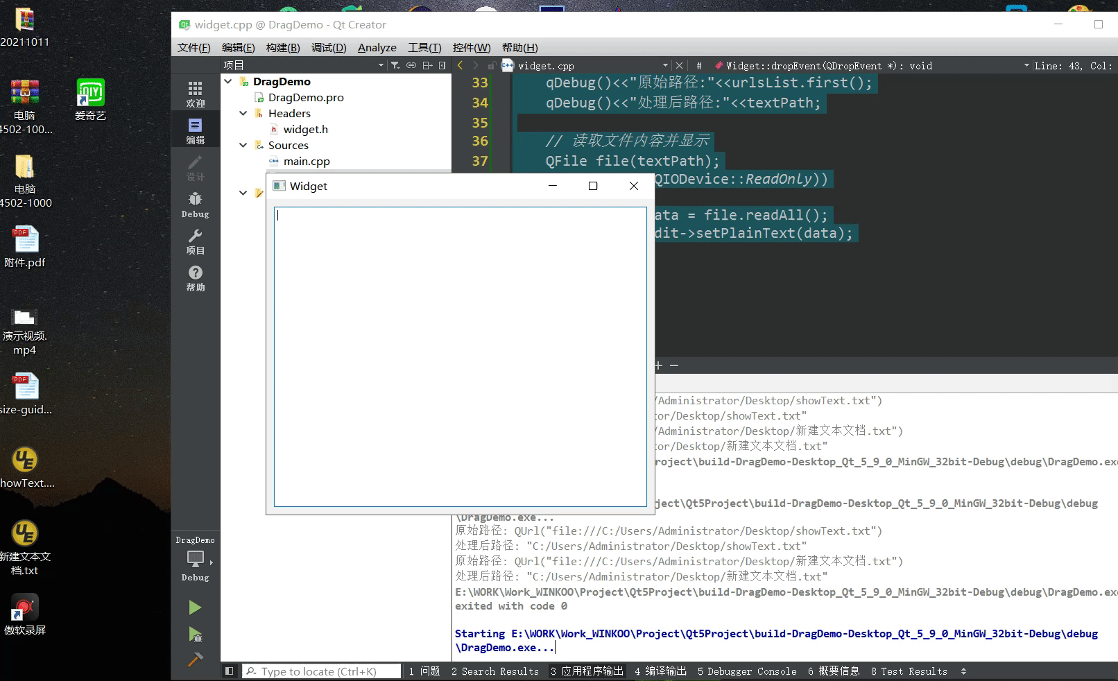Open the filter icon in the 项目 panel
The height and width of the screenshot is (681, 1118).
click(395, 64)
